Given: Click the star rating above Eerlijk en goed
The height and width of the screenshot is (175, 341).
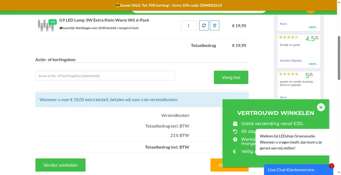Looking at the screenshot, I should tap(289, 37).
